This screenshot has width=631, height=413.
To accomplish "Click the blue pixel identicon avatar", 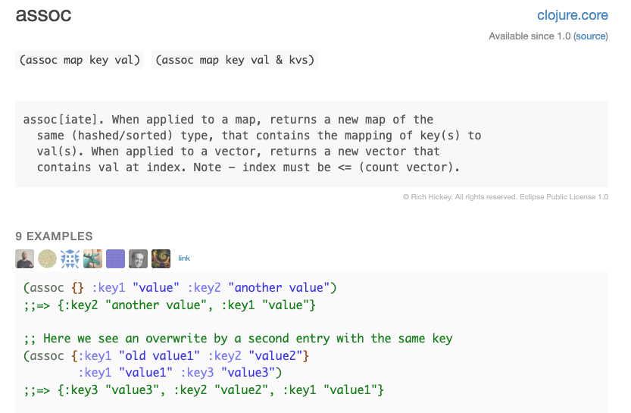I will (70, 258).
